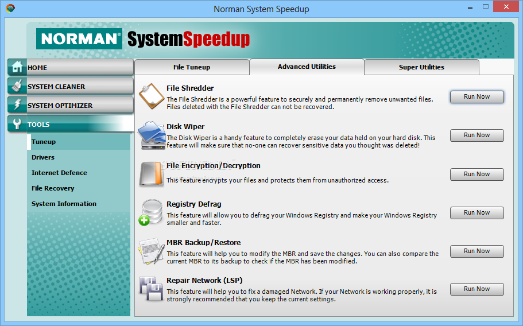Select the TOOLS section
Image resolution: width=523 pixels, height=326 pixels.
pyautogui.click(x=71, y=125)
